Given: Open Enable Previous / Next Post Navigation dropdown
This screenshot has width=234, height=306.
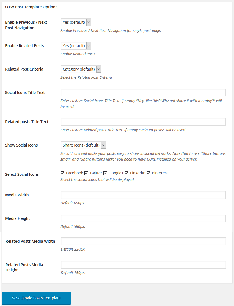Looking at the screenshot, I should pos(76,22).
